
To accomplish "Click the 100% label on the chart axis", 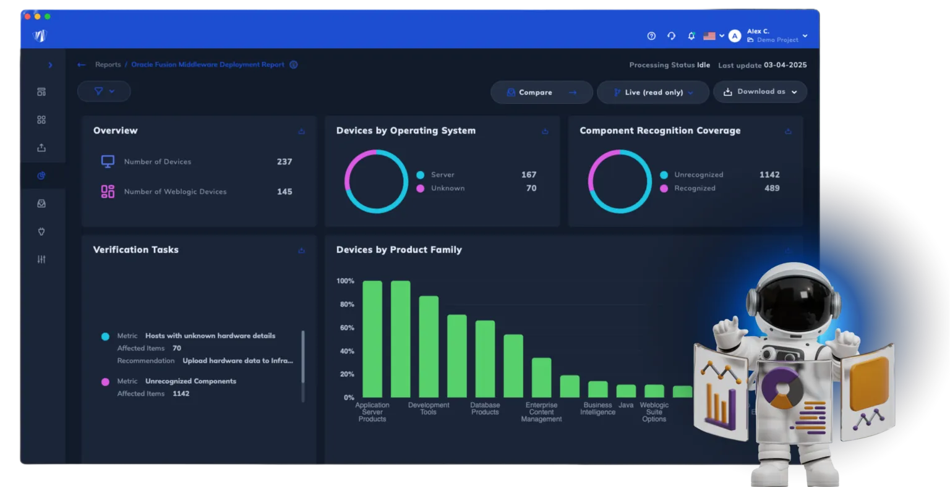I will pos(345,281).
